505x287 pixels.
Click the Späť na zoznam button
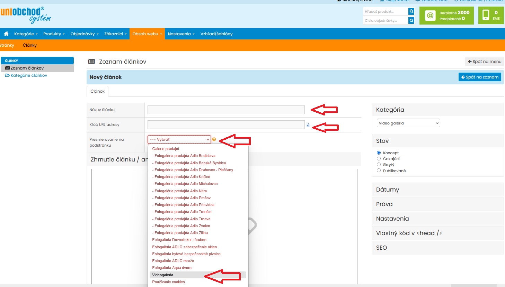(480, 77)
